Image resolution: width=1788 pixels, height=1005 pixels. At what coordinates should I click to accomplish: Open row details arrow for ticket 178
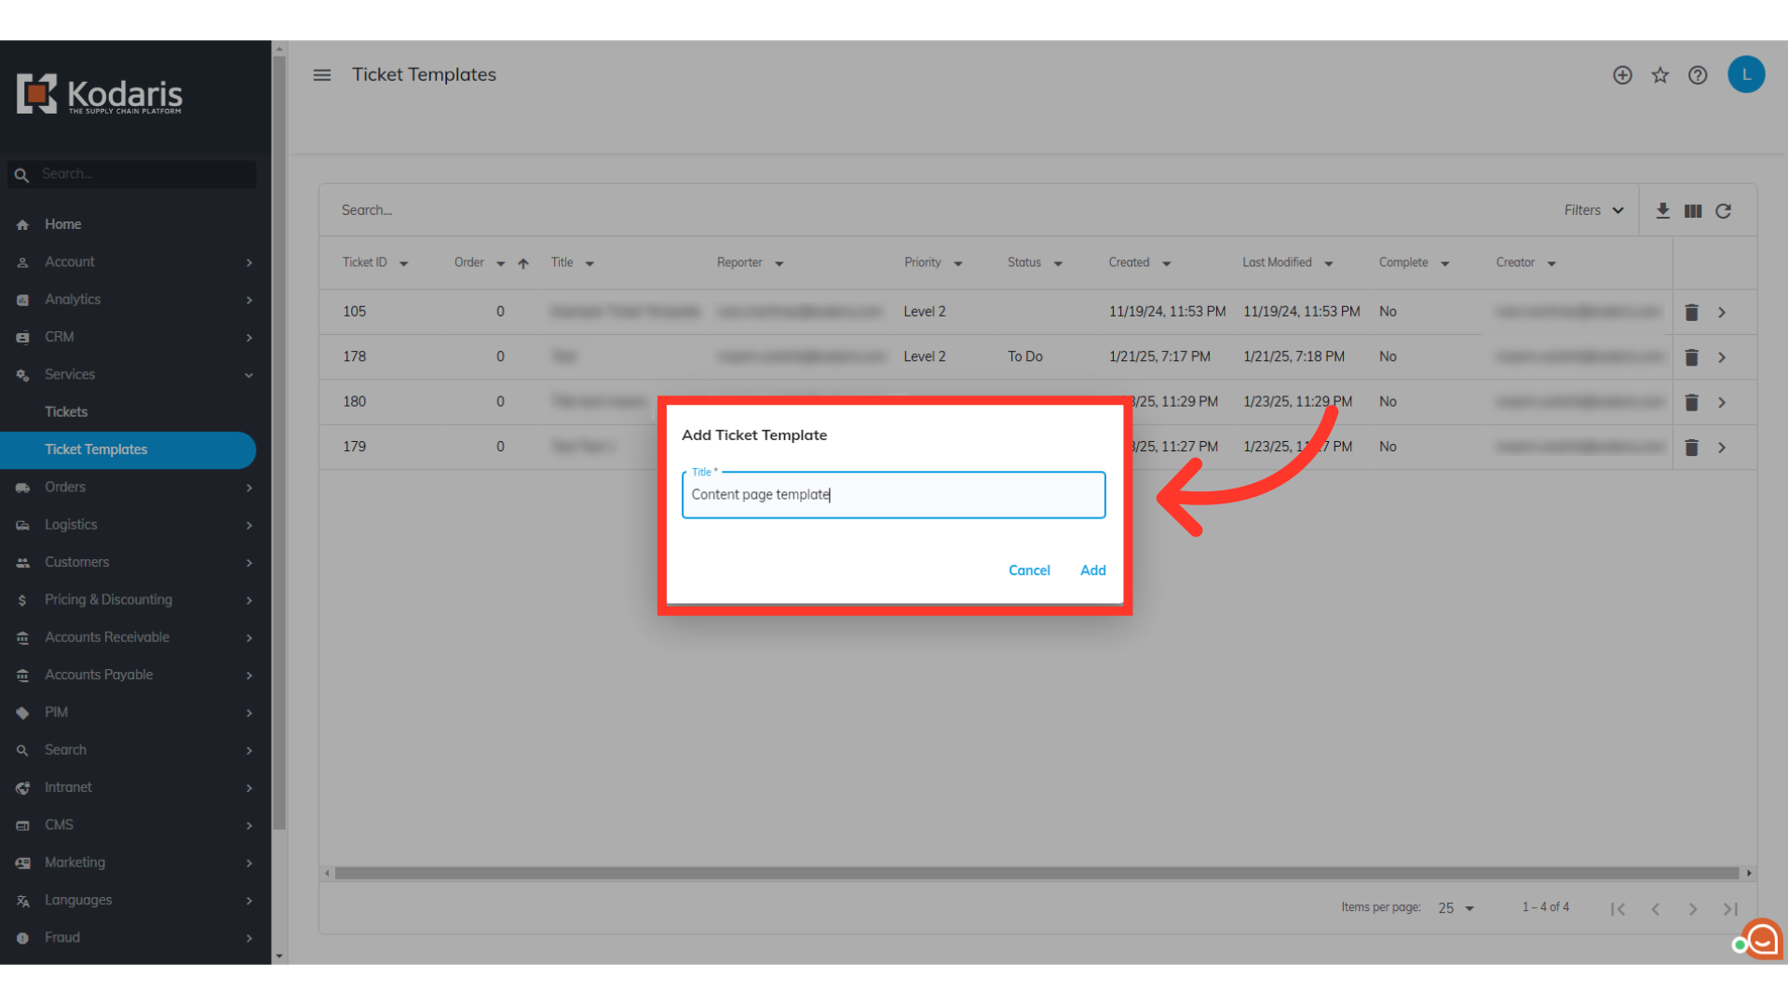pyautogui.click(x=1722, y=357)
